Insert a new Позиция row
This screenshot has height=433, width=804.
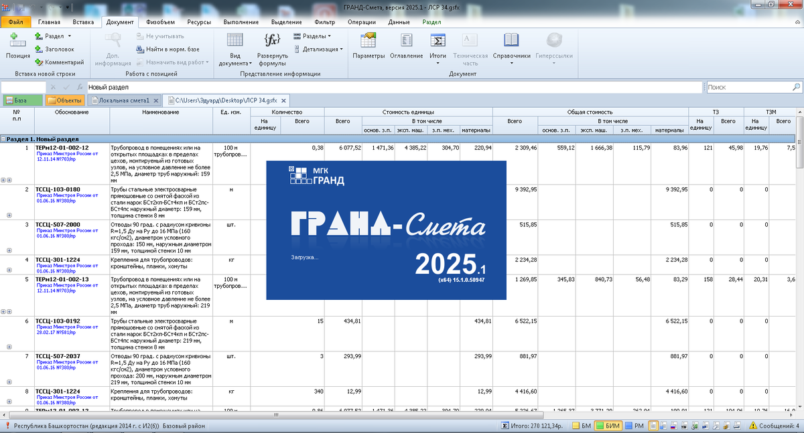click(18, 46)
